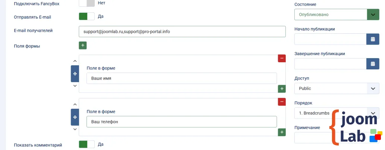Add field after Ваше имя row

[282, 89]
